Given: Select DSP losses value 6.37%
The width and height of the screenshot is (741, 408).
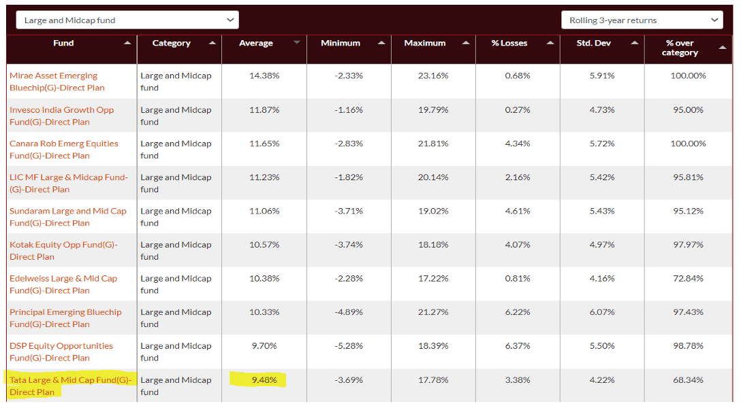Looking at the screenshot, I should [518, 345].
